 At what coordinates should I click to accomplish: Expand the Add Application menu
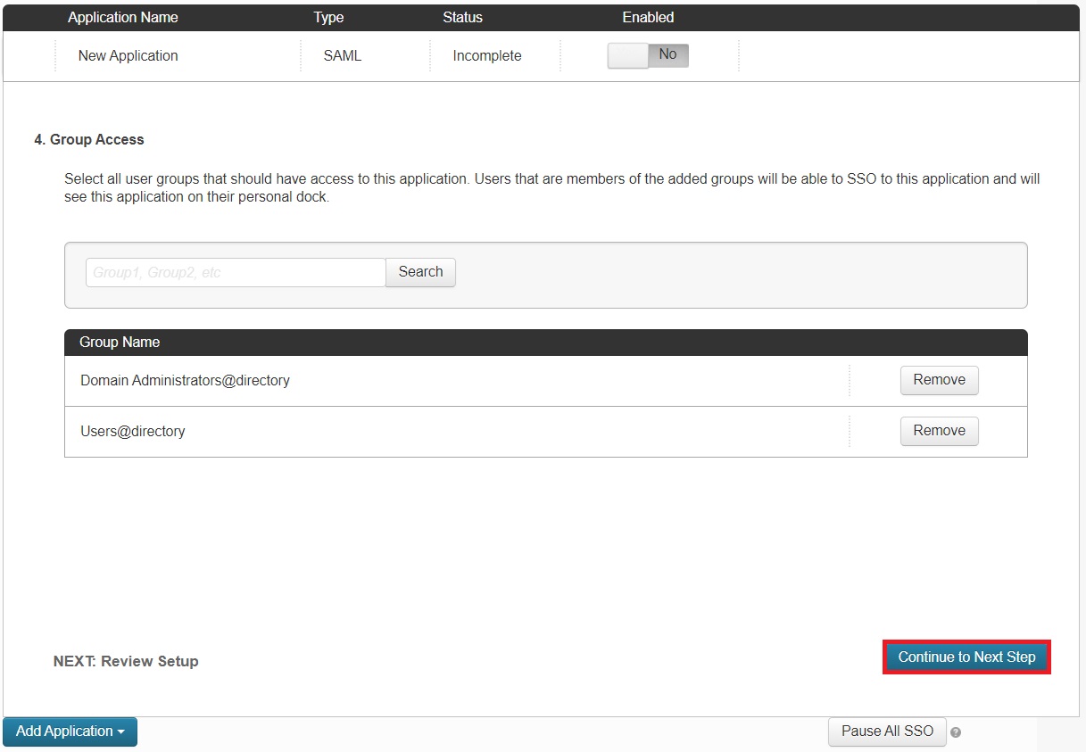point(70,731)
